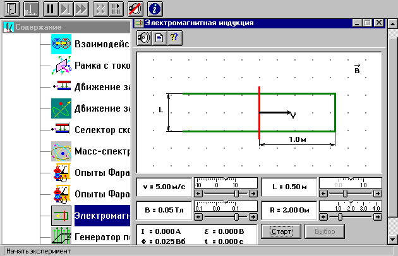The height and width of the screenshot is (256, 398).
Task: Click left arrow of length L slider
Action: pyautogui.click(x=323, y=194)
